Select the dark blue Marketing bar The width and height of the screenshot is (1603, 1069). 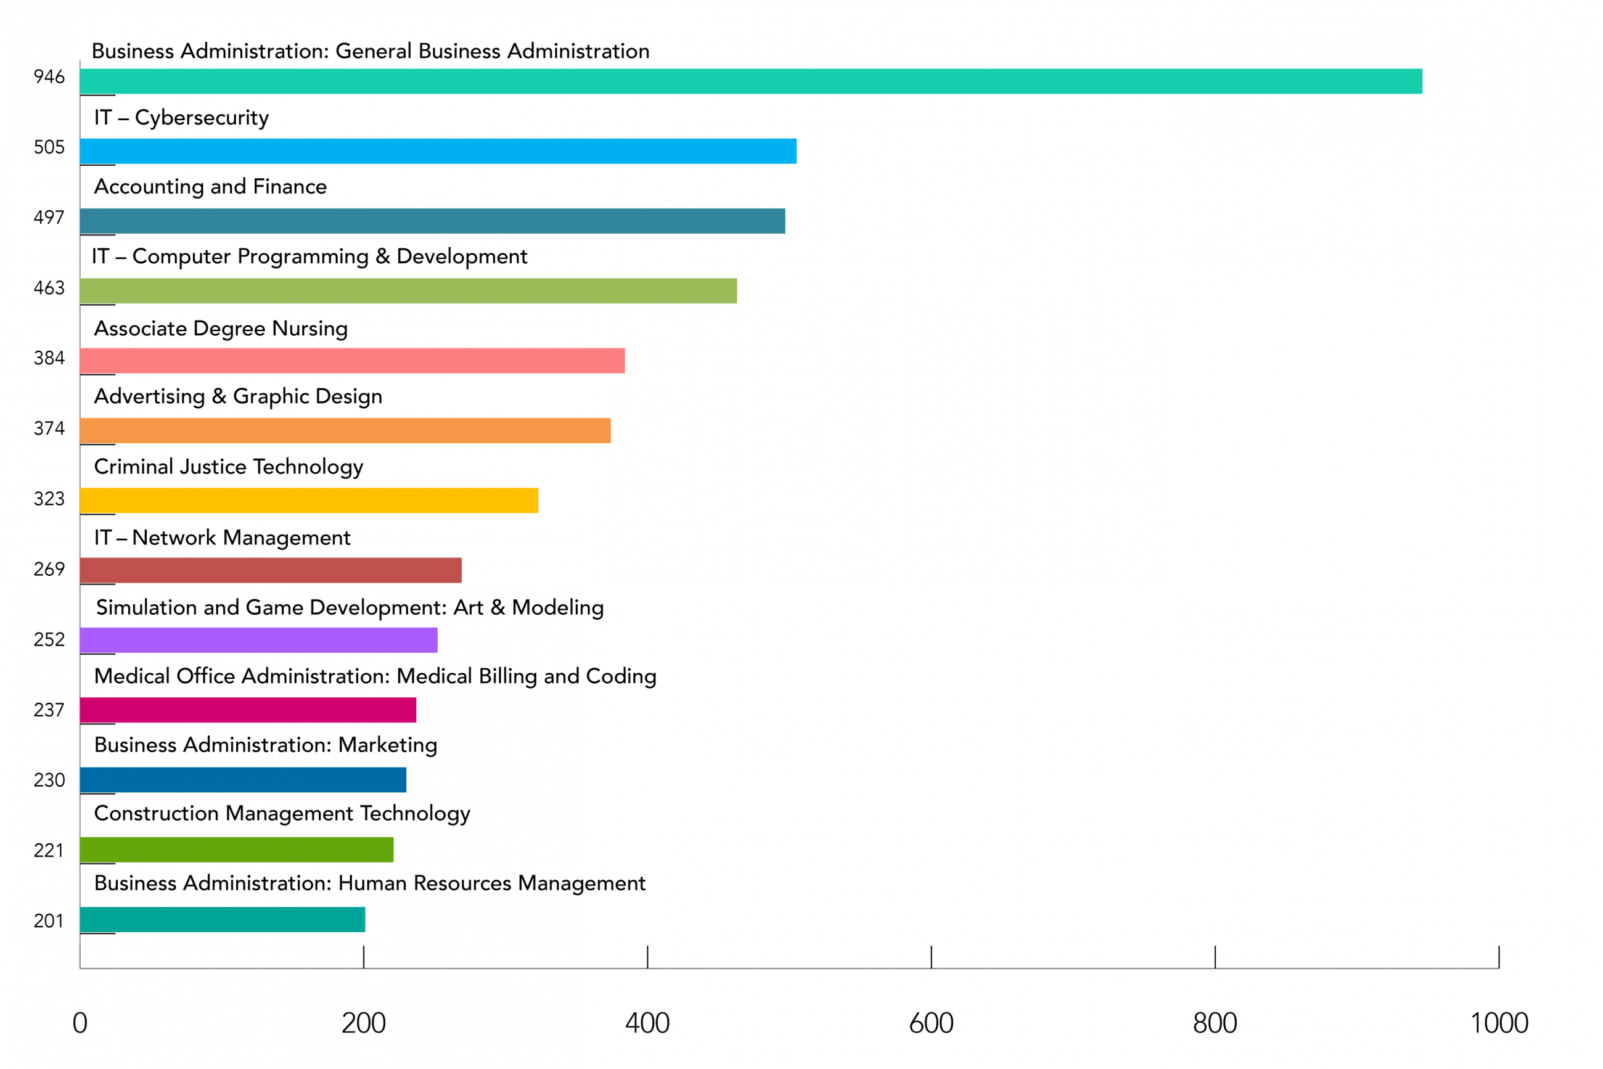pyautogui.click(x=243, y=780)
